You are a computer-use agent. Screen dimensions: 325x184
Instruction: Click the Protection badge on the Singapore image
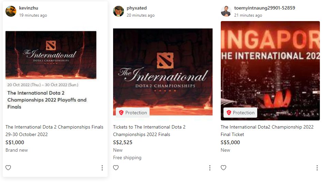click(241, 113)
